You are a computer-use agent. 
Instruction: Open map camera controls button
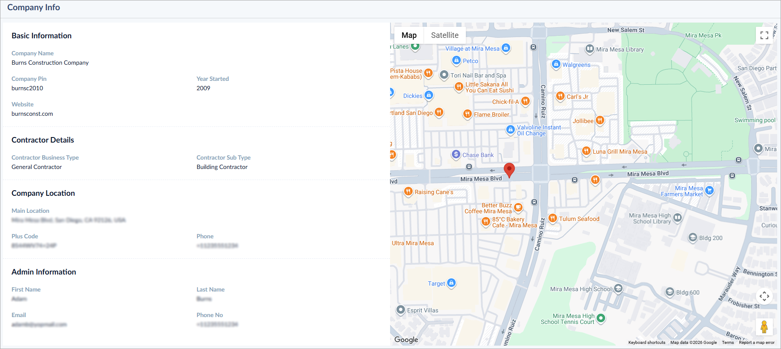[x=764, y=296]
